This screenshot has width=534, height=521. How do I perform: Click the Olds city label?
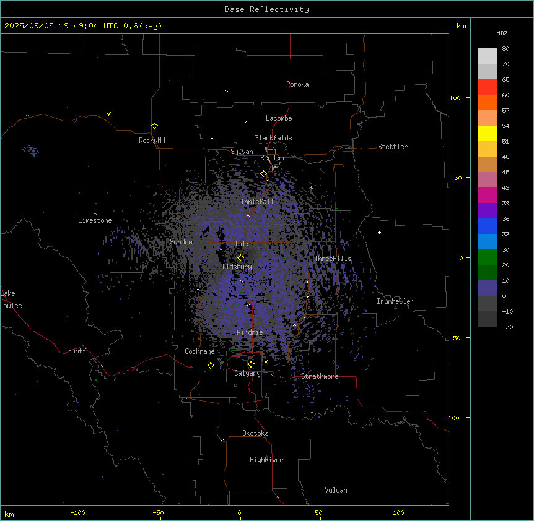click(x=240, y=244)
